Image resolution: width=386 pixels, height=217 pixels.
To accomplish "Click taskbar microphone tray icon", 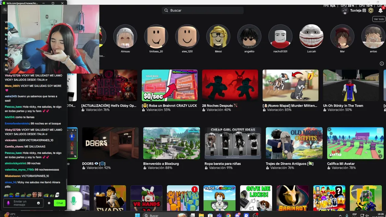I will 347,215.
